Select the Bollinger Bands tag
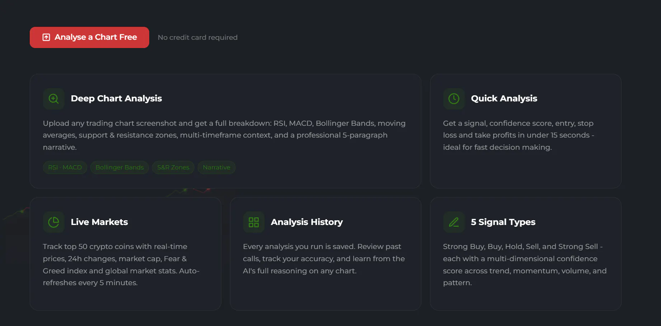Image resolution: width=661 pixels, height=326 pixels. tap(119, 167)
